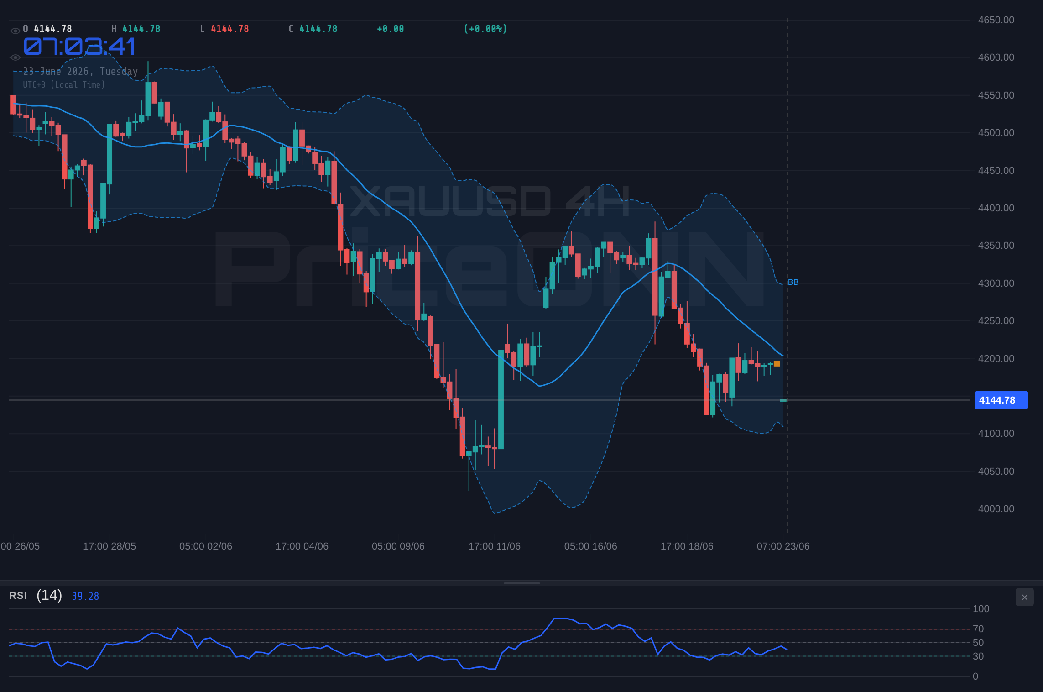Click the 4500.00 price axis label
The image size is (1043, 692).
pos(996,133)
